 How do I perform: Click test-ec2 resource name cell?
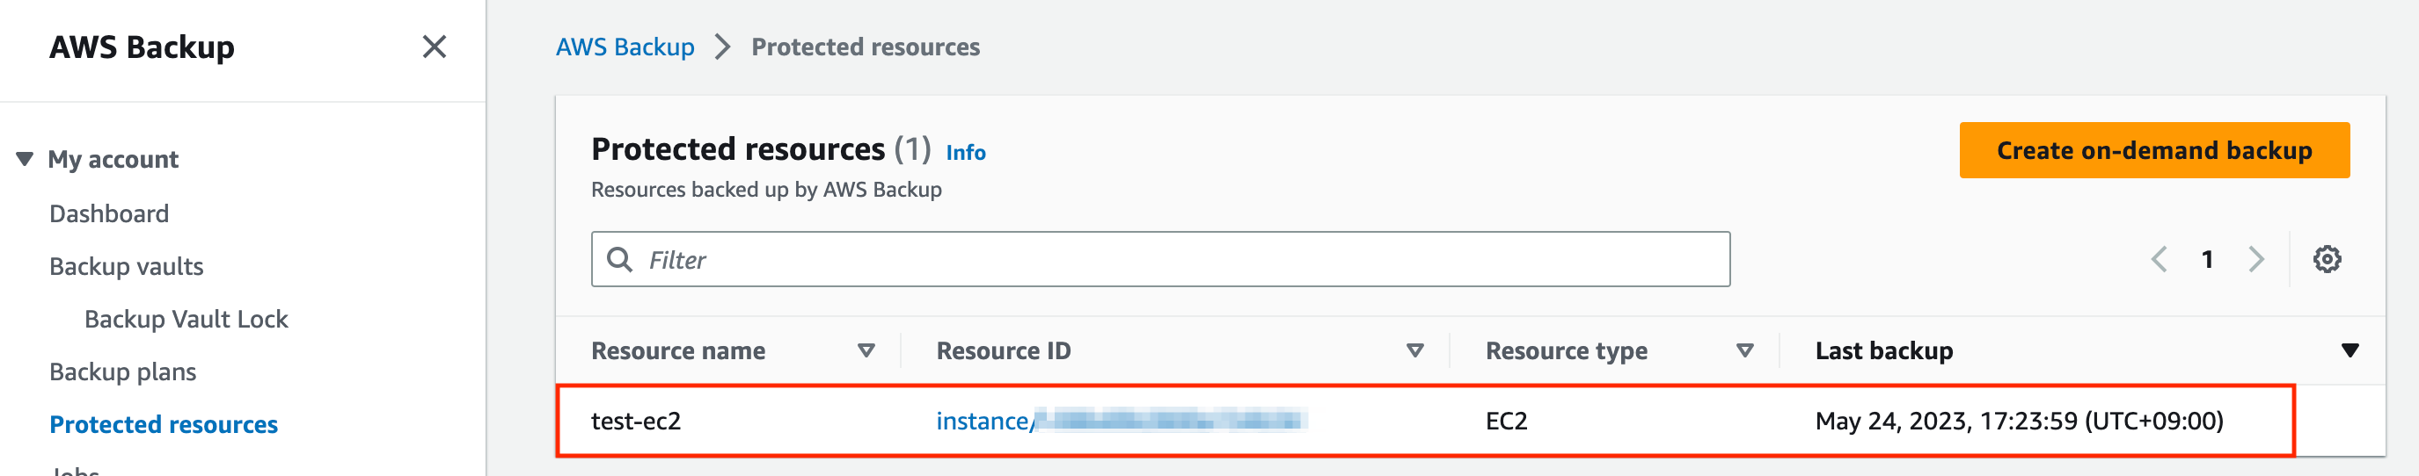[636, 421]
